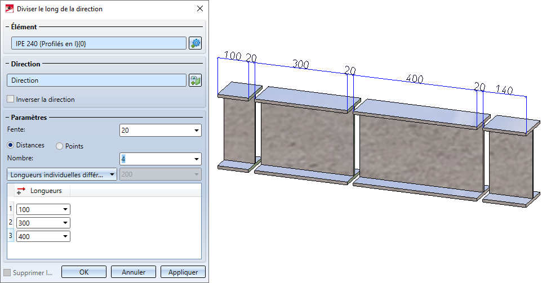Click the 300 dimension label in the drawing
The width and height of the screenshot is (542, 283).
click(x=301, y=64)
